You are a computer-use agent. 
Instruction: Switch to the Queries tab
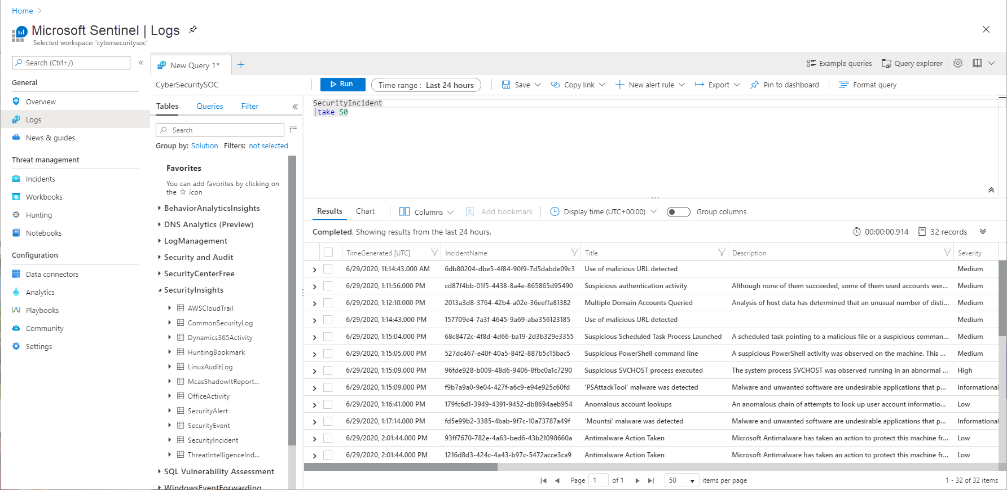209,106
